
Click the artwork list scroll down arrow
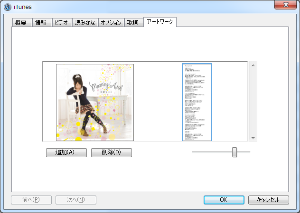(x=253, y=138)
